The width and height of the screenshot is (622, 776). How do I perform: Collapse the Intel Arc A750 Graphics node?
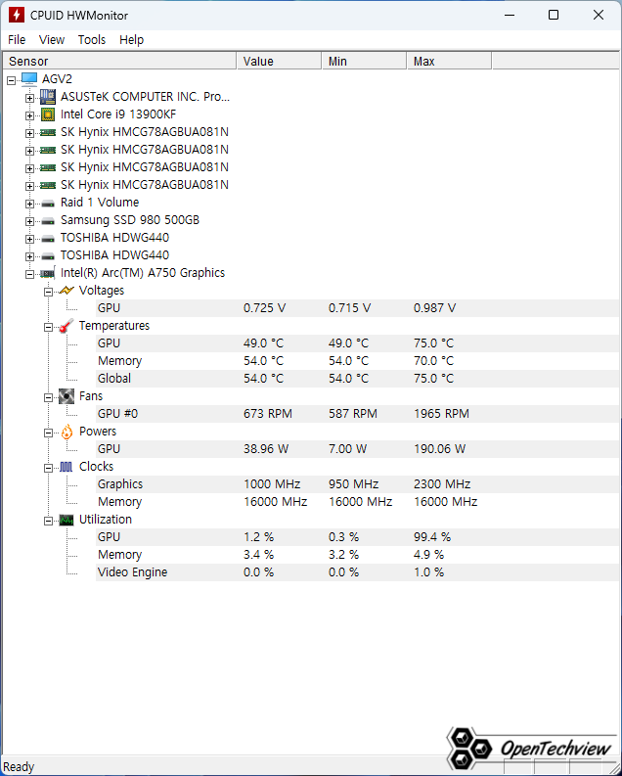coord(29,274)
